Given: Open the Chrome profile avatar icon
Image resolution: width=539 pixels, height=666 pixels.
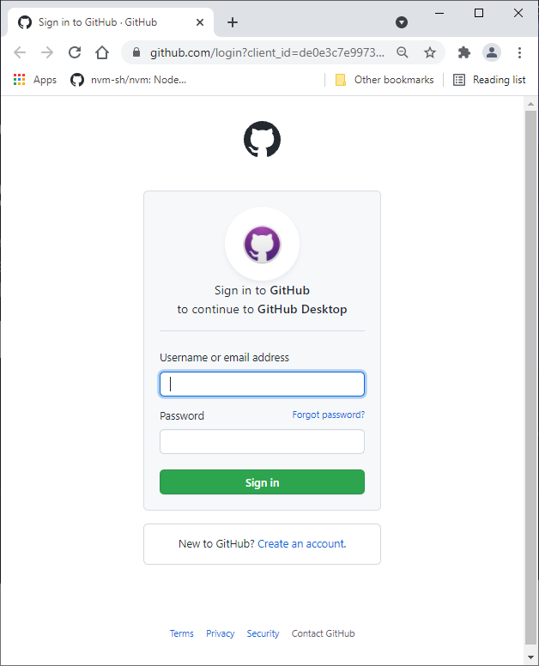Looking at the screenshot, I should pos(491,52).
